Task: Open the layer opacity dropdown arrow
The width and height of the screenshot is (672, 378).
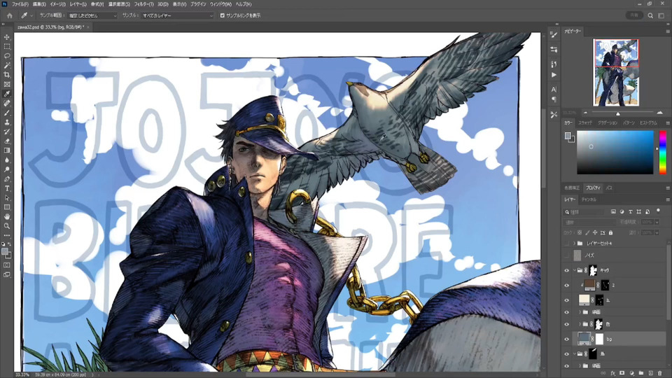Action: (x=657, y=222)
